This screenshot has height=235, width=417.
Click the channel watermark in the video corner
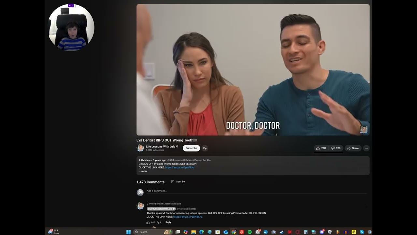point(364,130)
